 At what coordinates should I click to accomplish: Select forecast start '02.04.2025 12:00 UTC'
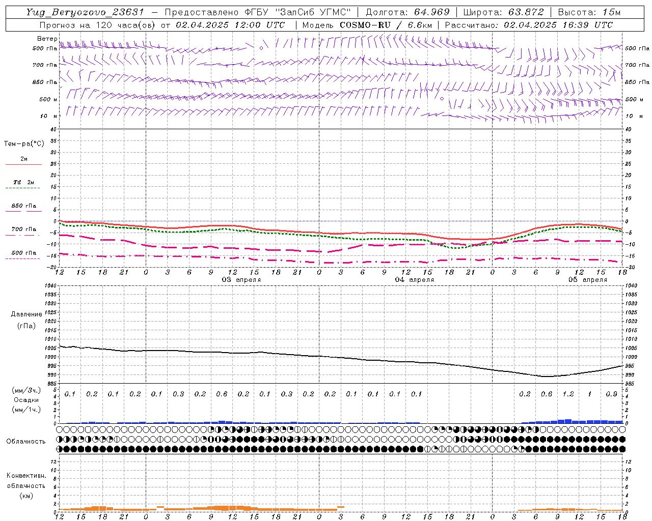click(x=230, y=25)
